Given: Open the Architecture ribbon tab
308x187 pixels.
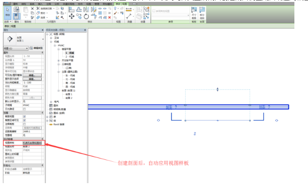Looking at the screenshot, I should (x=15, y=4).
